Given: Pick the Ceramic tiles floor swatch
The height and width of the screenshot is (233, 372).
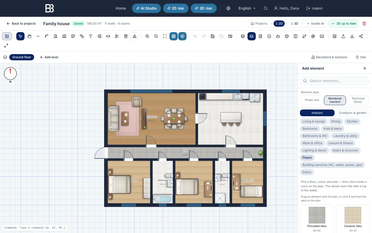Looking at the screenshot, I should coord(353,219).
